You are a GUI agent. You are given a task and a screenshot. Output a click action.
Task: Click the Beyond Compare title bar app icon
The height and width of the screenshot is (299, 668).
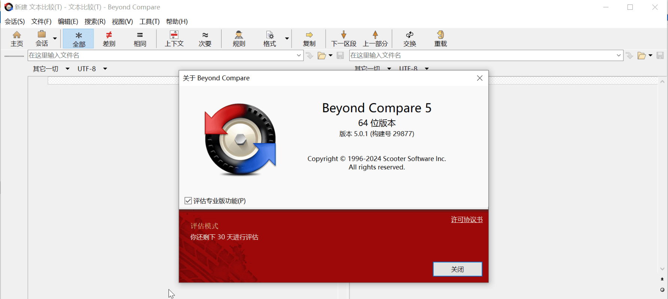point(8,7)
